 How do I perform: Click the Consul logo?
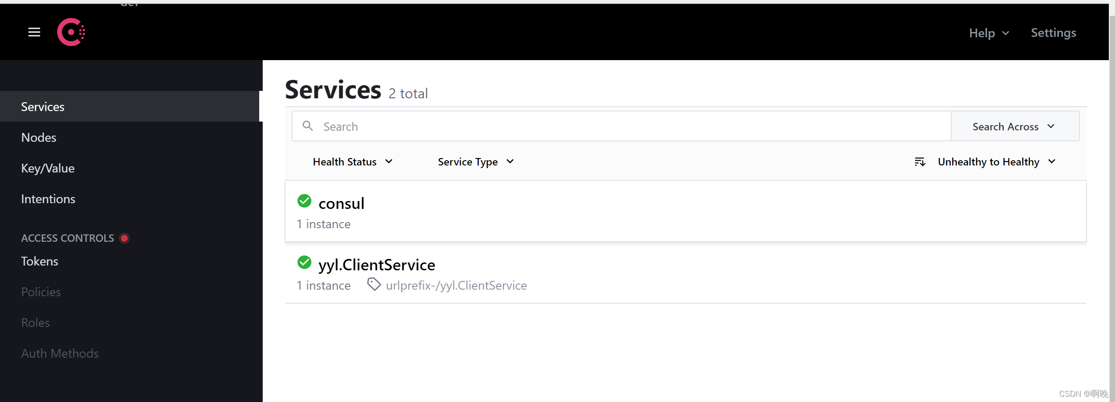pos(70,32)
